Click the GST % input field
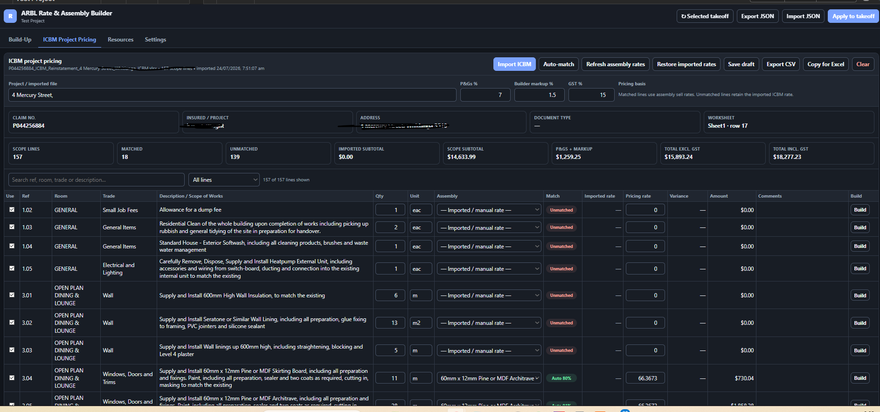The height and width of the screenshot is (412, 880). (591, 95)
